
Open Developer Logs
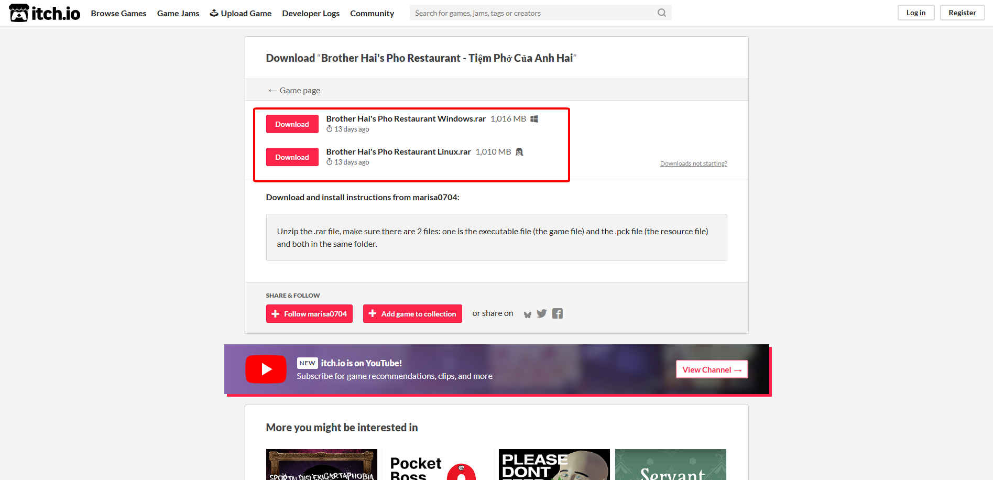click(311, 13)
